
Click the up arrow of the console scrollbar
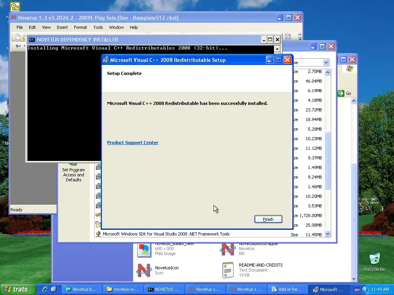point(277,49)
